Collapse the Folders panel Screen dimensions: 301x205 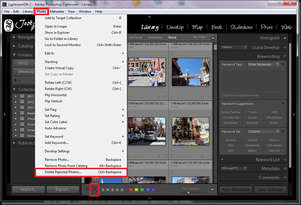(14, 55)
